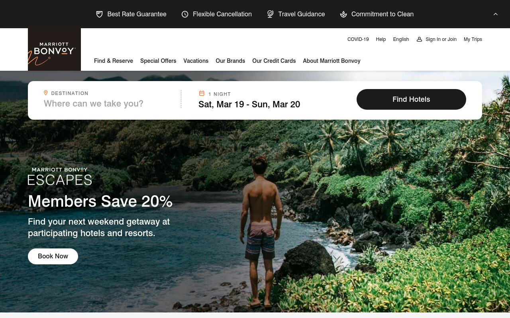
Task: Open the Our Brands menu
Action: click(x=230, y=61)
